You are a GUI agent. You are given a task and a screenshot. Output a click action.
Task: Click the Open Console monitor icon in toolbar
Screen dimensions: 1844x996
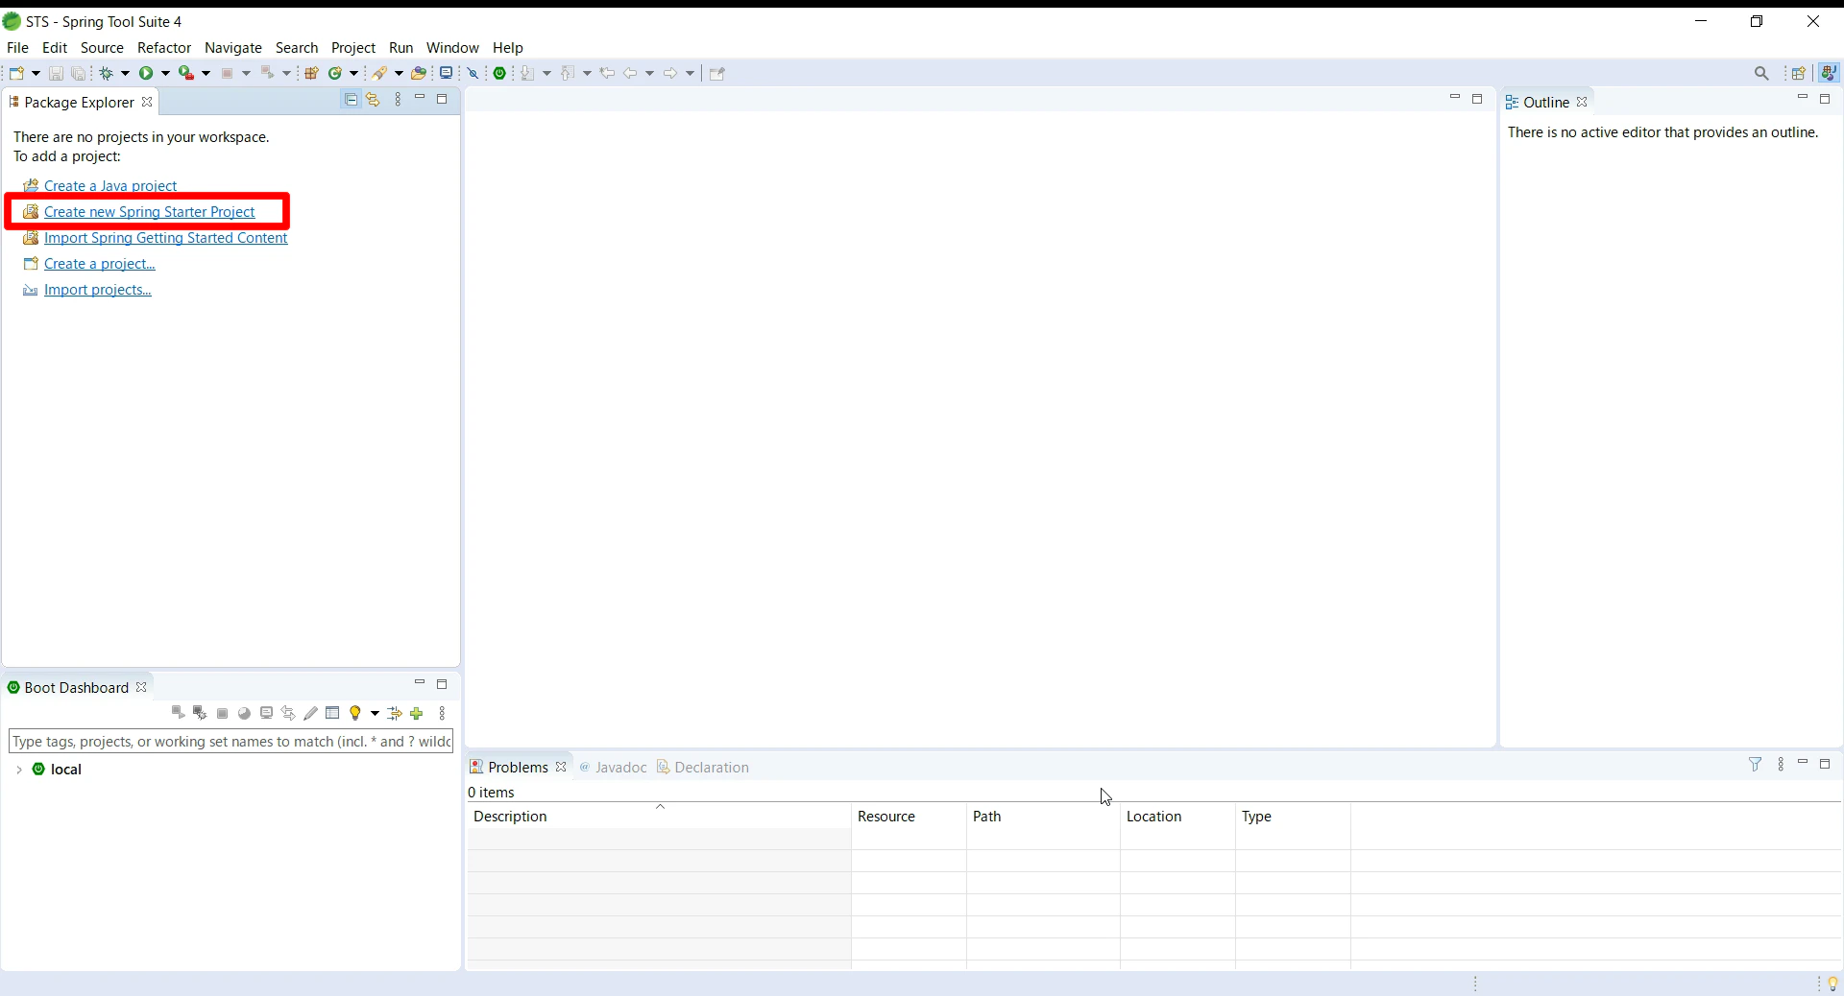coord(447,73)
